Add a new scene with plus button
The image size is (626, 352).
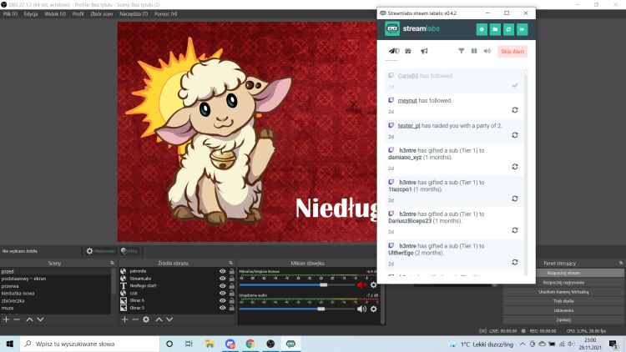pyautogui.click(x=6, y=319)
